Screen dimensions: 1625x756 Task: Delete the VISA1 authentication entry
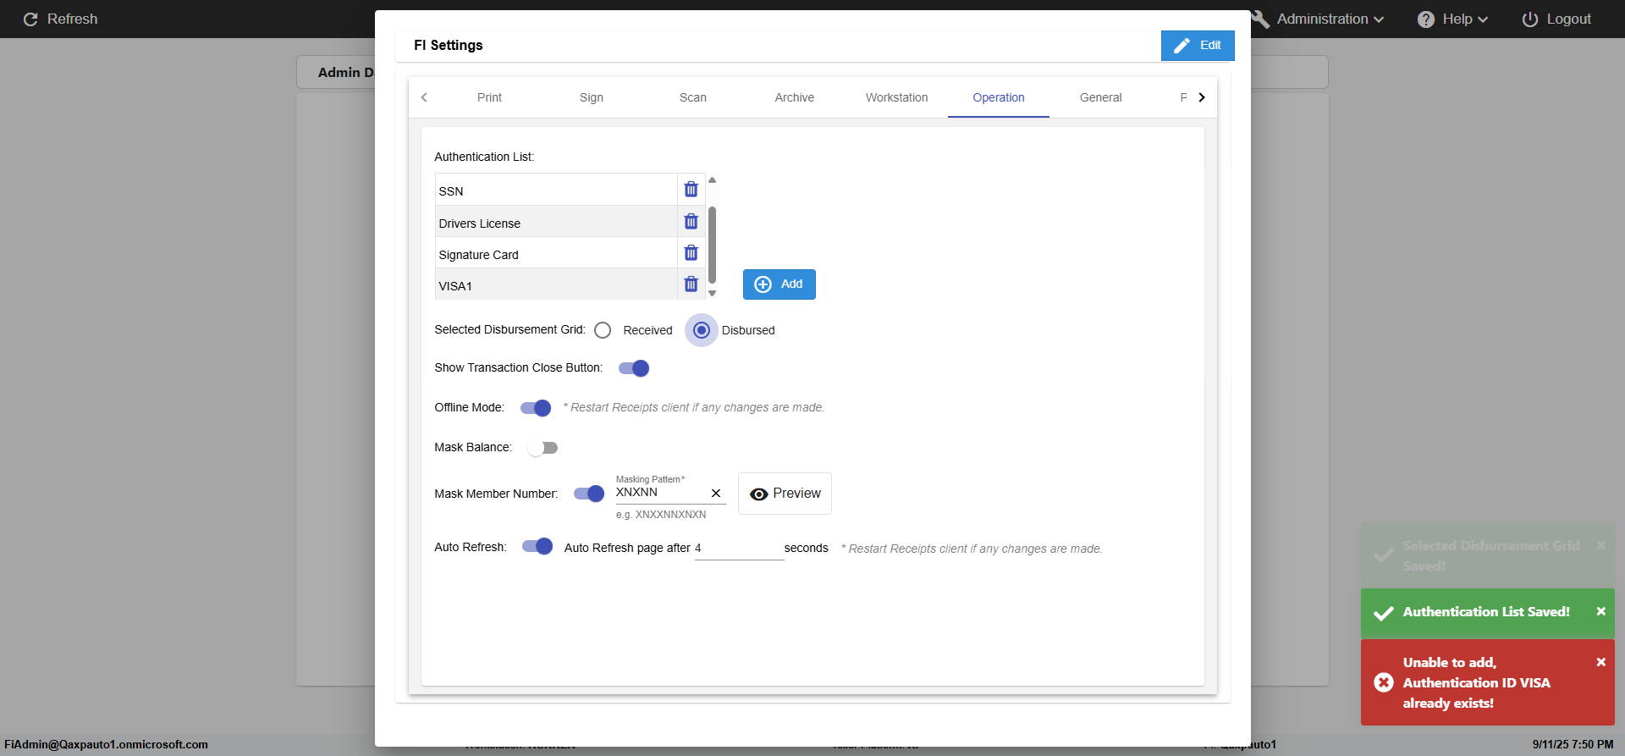[x=691, y=284]
